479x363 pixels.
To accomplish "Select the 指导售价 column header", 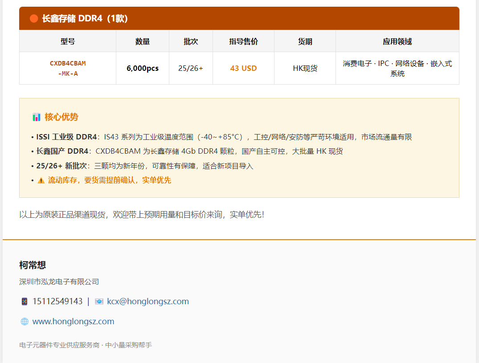I will [x=243, y=41].
